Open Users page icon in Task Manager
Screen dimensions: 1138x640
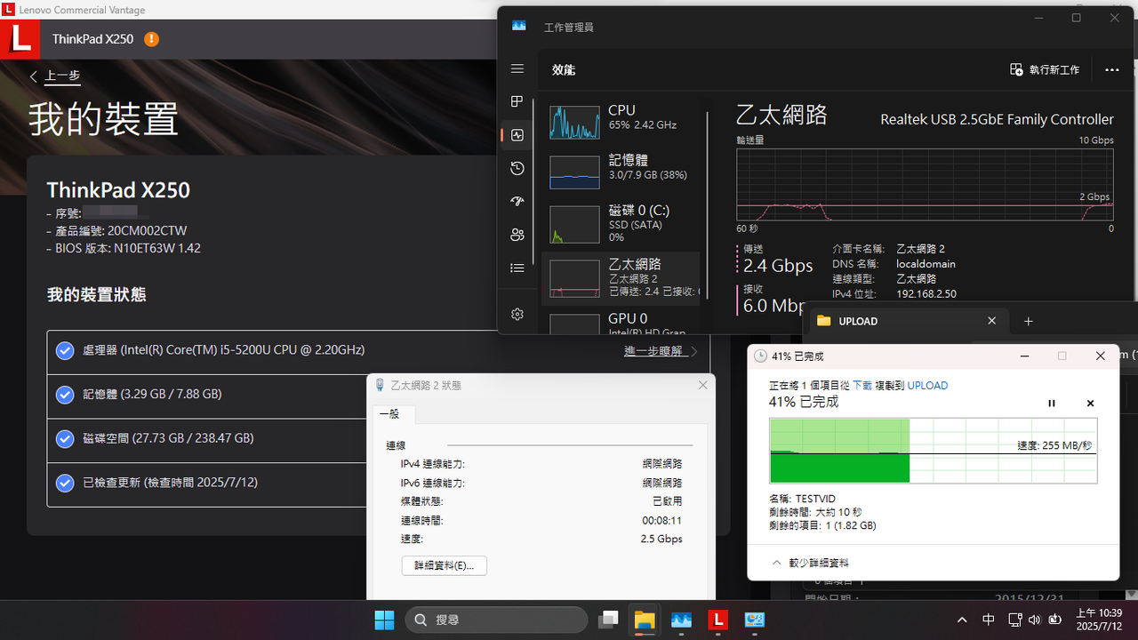click(517, 235)
